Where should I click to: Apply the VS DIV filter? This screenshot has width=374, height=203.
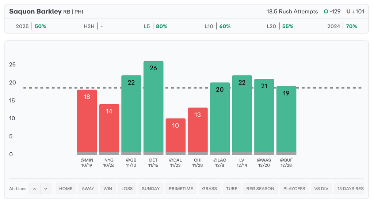click(321, 189)
